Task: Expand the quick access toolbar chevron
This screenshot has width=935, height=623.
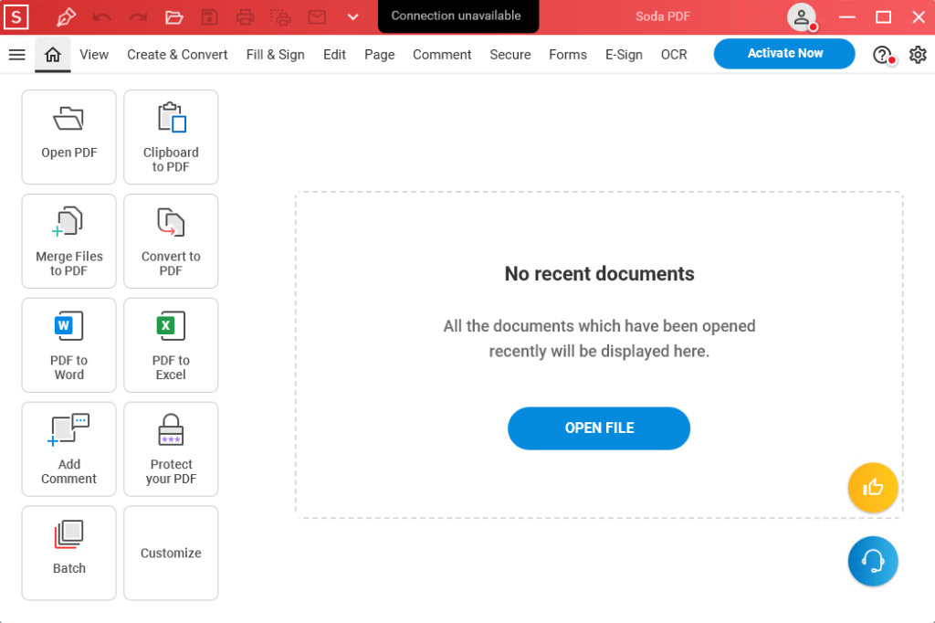Action: click(x=352, y=16)
